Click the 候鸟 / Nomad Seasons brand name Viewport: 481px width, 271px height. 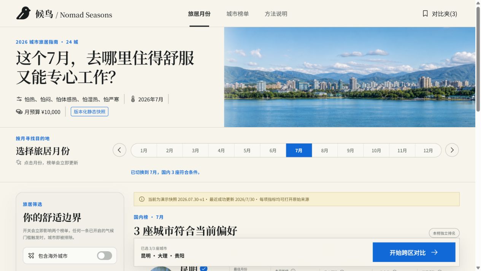click(74, 14)
